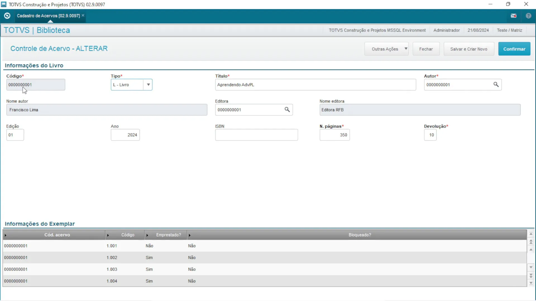This screenshot has width=536, height=301.
Task: Select exemplar row with code 1.001
Action: [x=265, y=246]
